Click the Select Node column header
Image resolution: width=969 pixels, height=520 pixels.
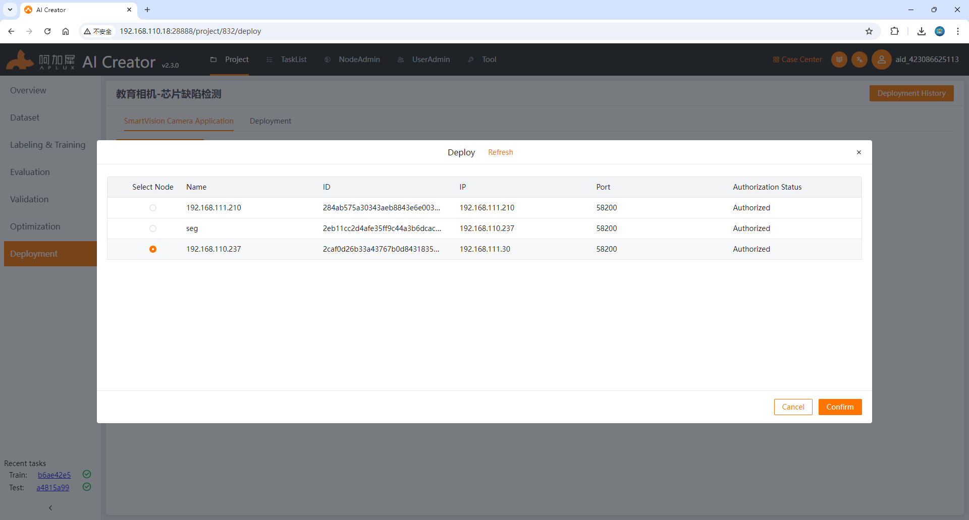[x=153, y=187]
